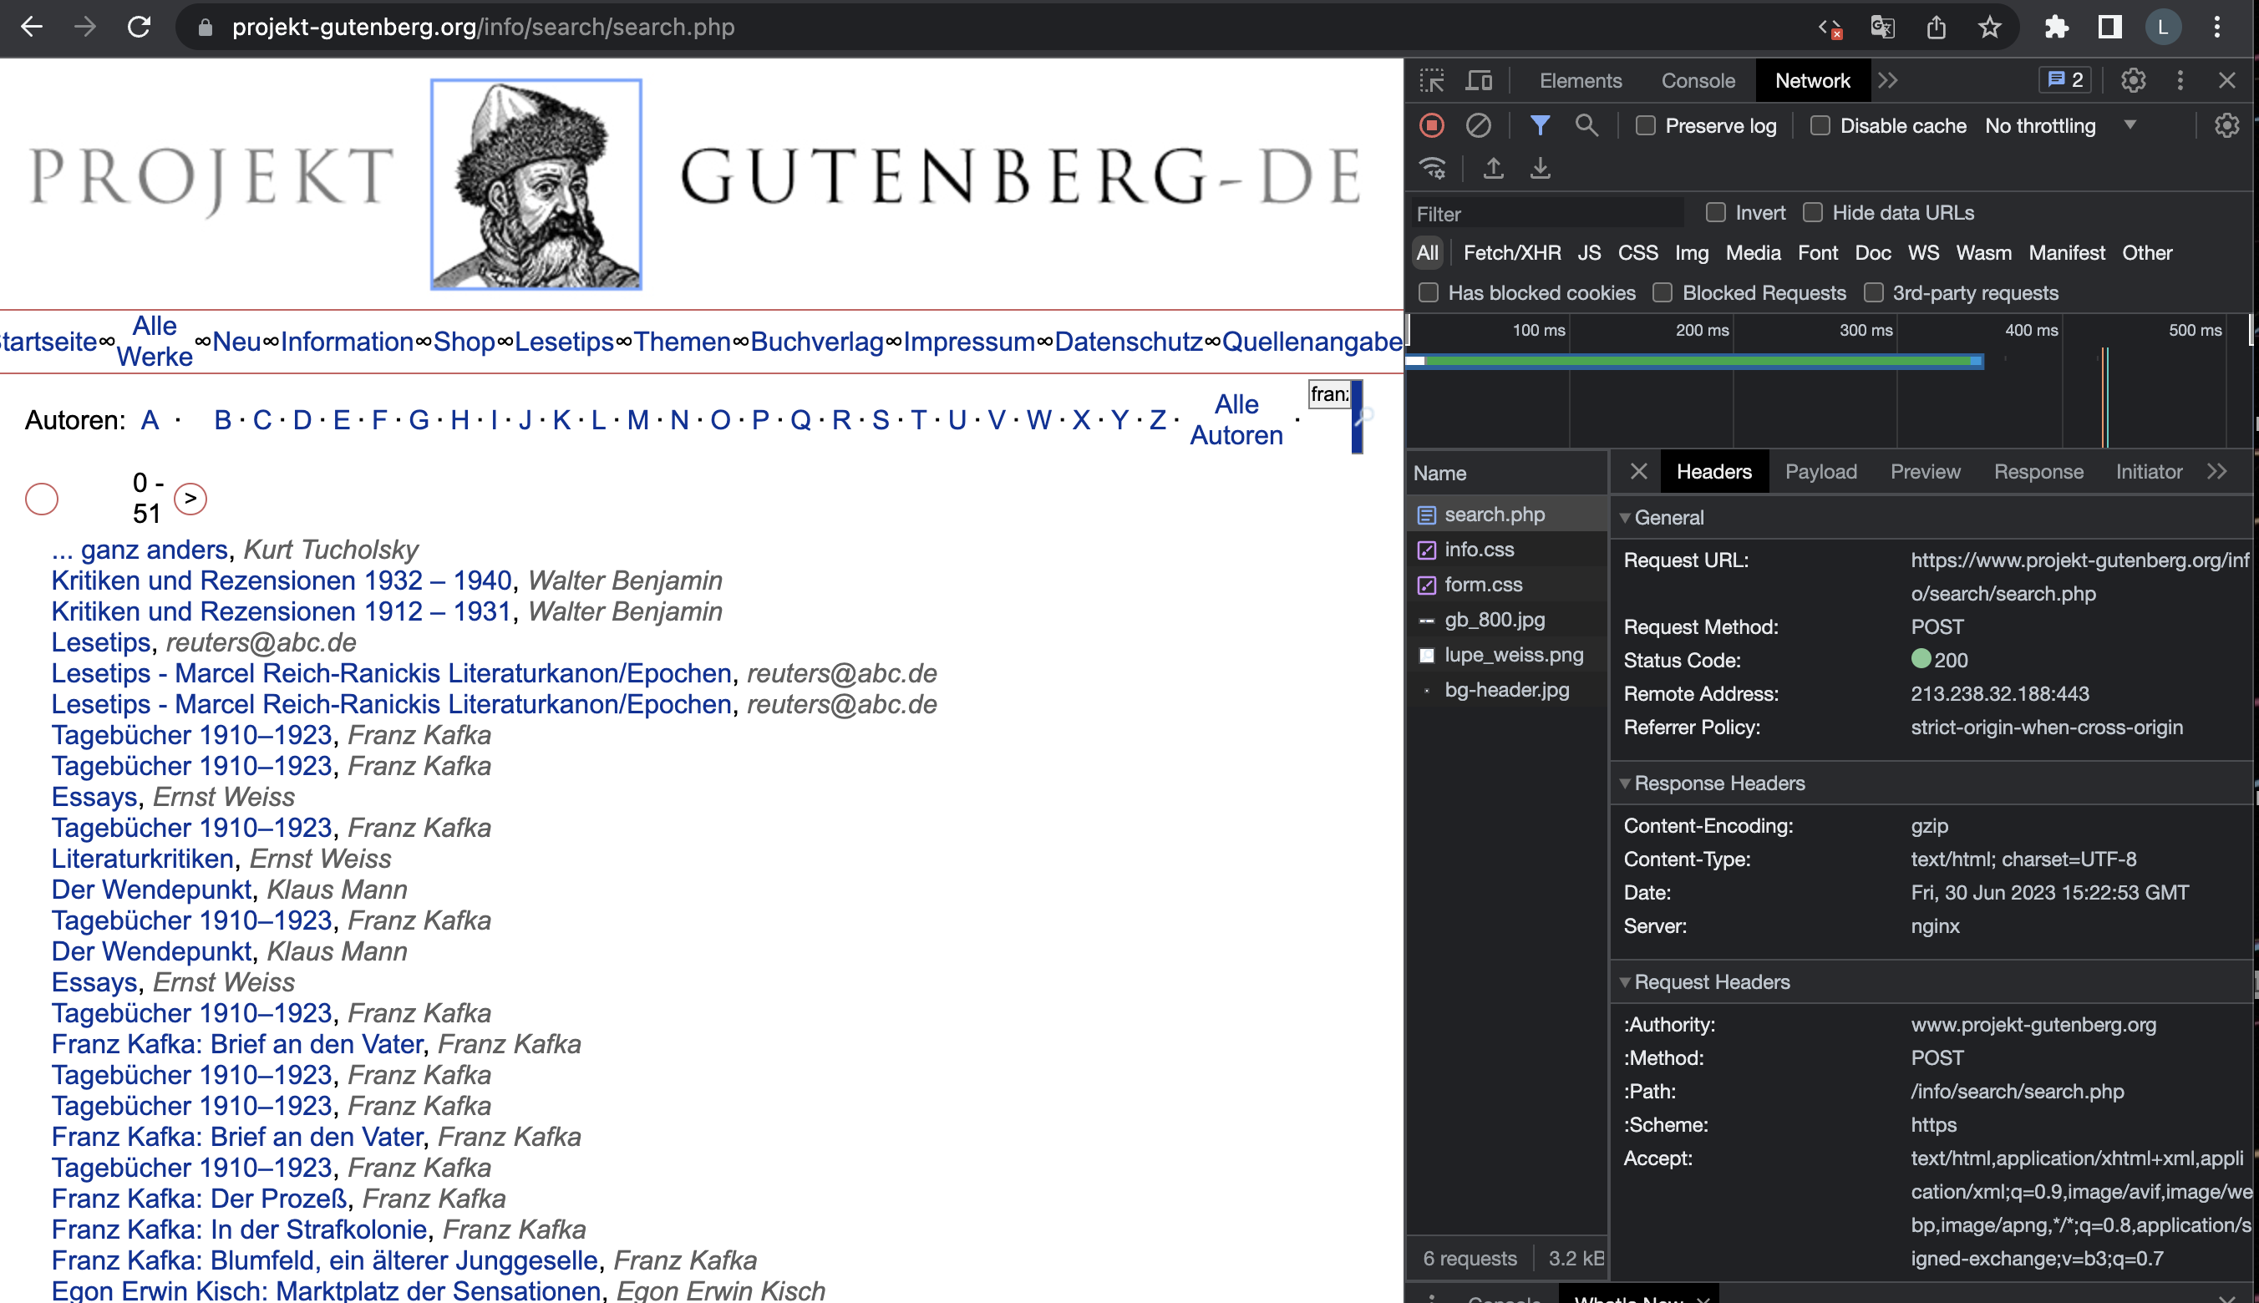The width and height of the screenshot is (2259, 1303).
Task: Open network search with the magnifier icon
Action: (1586, 125)
